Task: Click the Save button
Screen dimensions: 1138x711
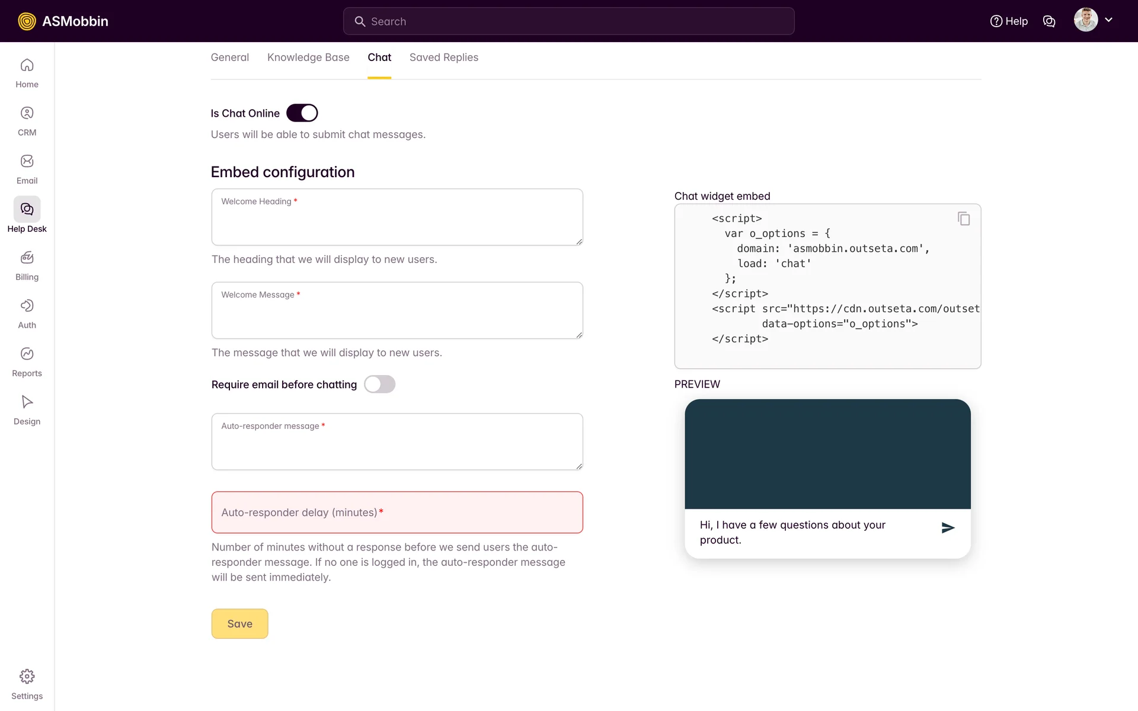Action: (x=239, y=624)
